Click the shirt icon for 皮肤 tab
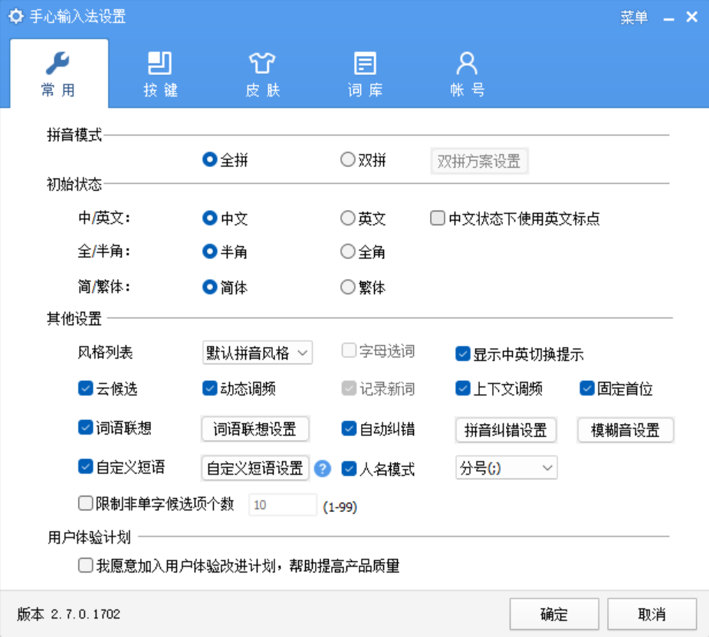709x637 pixels. (x=262, y=64)
